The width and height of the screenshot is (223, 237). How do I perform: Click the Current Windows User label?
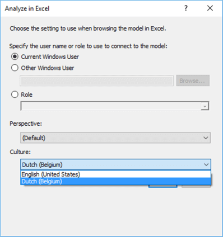[x=50, y=57]
